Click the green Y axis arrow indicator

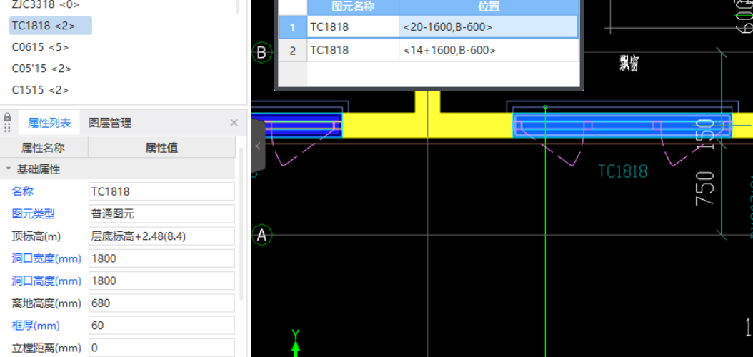tap(296, 342)
